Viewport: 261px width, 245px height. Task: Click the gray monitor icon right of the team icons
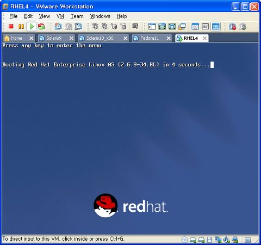point(135,26)
